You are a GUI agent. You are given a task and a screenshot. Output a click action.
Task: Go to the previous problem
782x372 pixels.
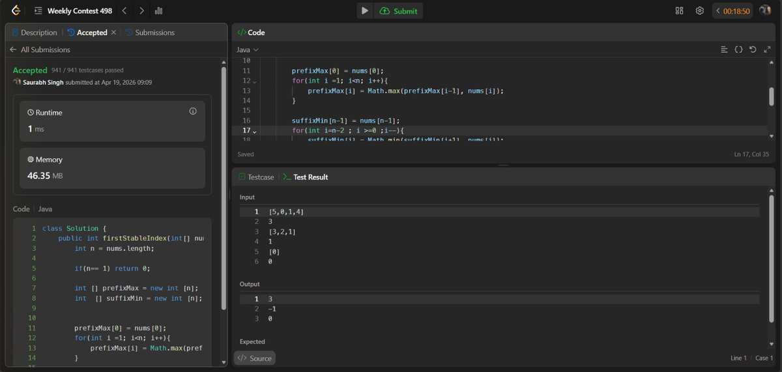124,10
